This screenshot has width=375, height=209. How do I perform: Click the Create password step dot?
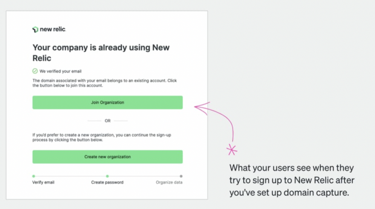coord(107,176)
